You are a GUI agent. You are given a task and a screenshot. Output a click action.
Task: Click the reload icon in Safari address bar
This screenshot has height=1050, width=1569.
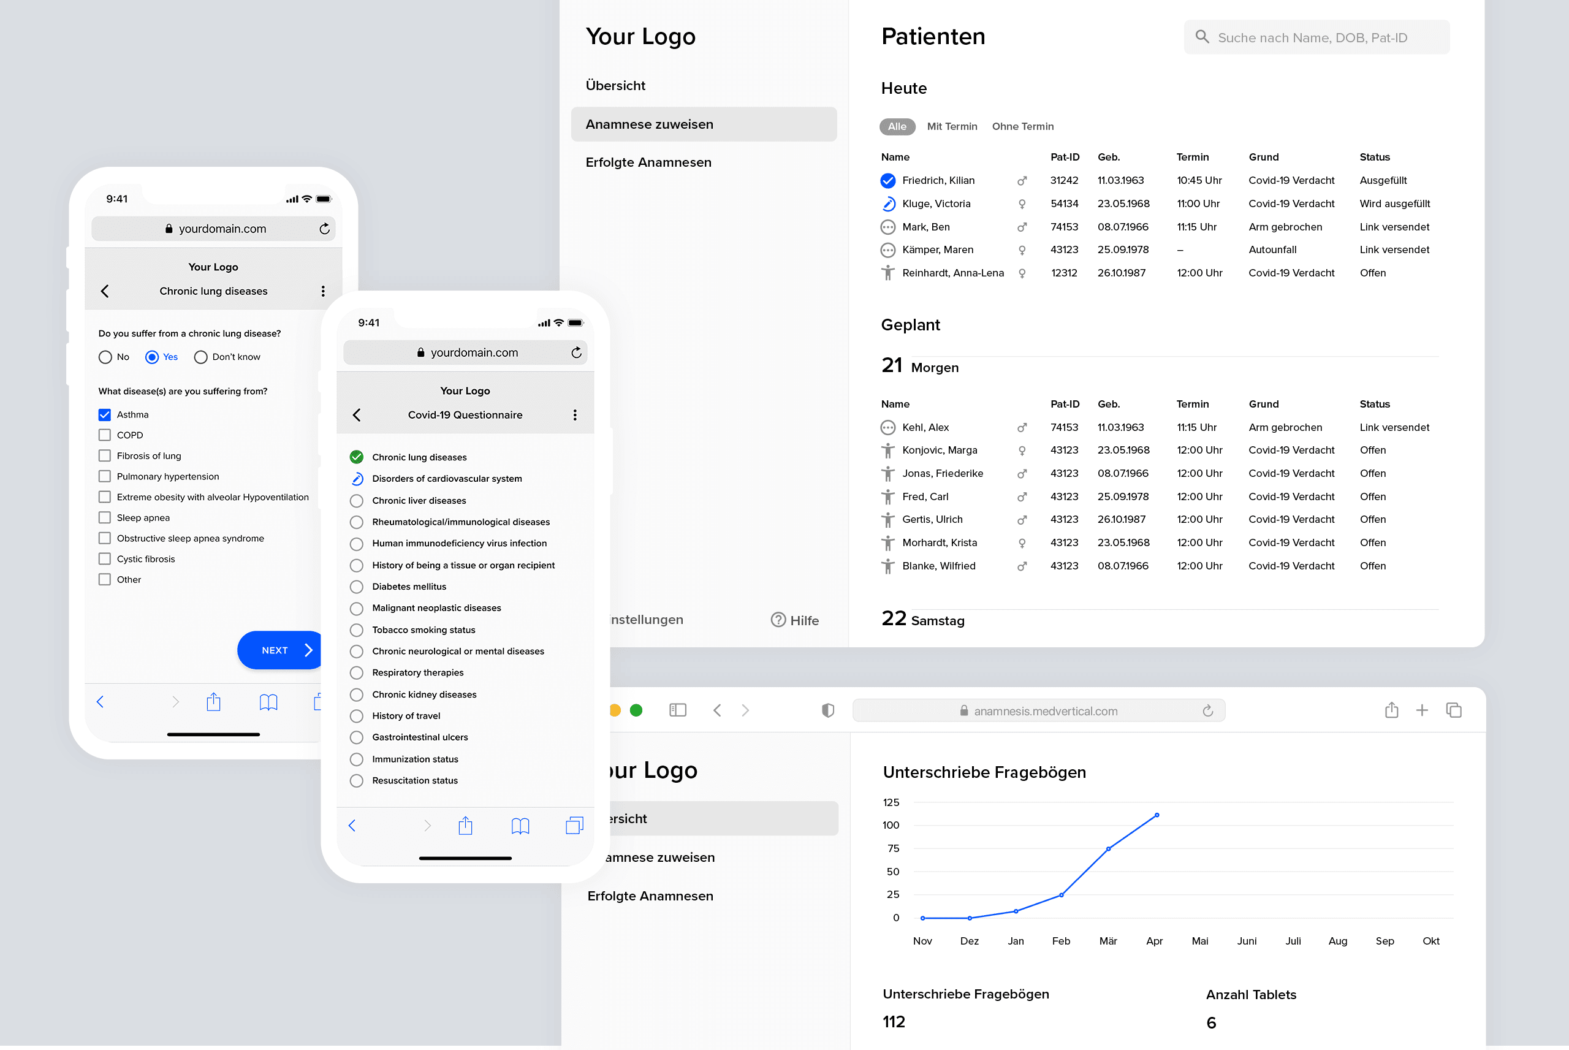pyautogui.click(x=1207, y=710)
